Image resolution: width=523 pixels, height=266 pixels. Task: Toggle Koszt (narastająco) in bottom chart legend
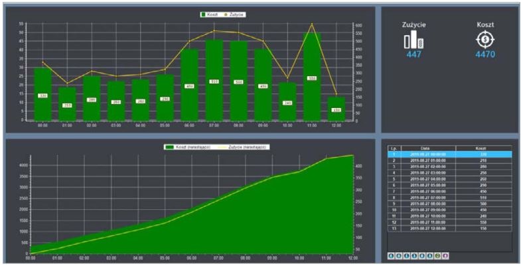[188, 147]
